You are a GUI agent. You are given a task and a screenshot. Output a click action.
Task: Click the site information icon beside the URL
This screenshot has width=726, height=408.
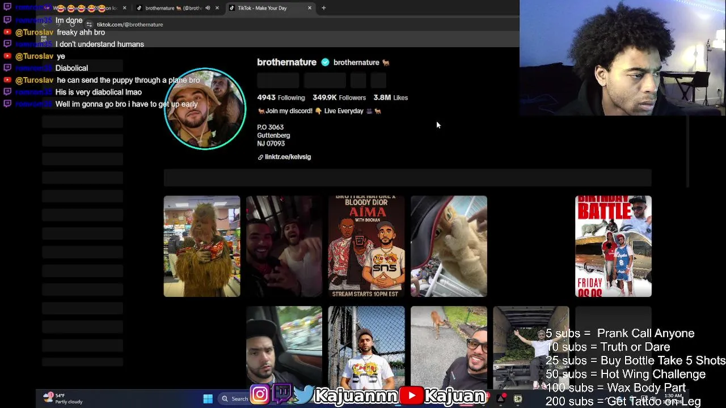89,24
